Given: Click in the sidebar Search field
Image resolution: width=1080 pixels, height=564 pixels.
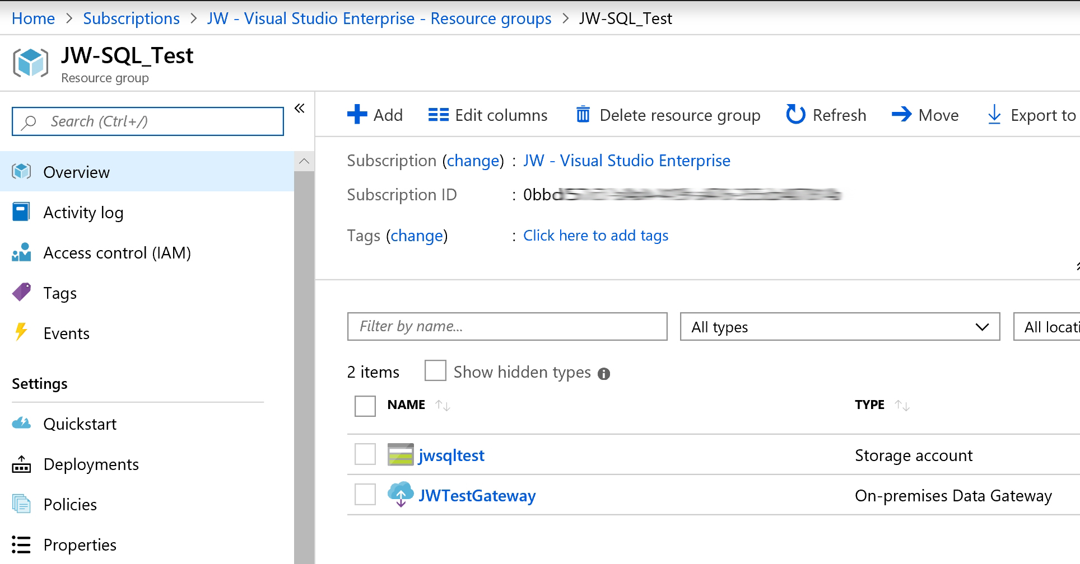Looking at the screenshot, I should [x=148, y=121].
